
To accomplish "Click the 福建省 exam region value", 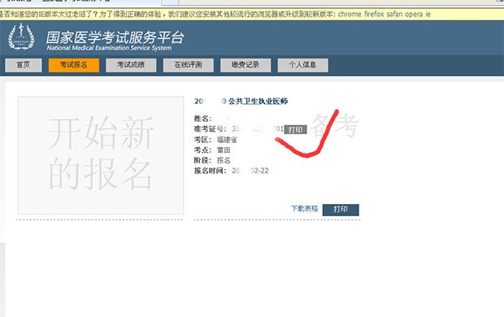I will (227, 140).
